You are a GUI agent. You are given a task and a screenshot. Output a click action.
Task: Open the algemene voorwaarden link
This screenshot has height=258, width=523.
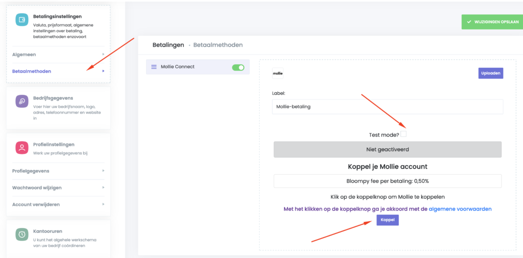click(x=460, y=209)
